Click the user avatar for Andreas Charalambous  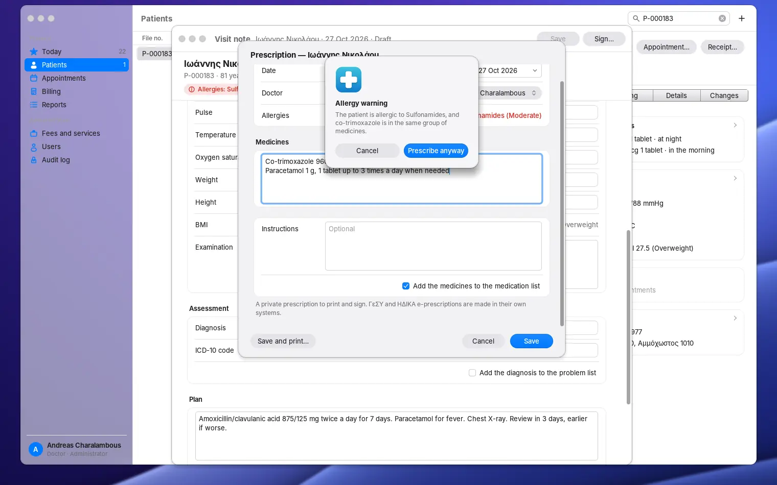pos(36,449)
